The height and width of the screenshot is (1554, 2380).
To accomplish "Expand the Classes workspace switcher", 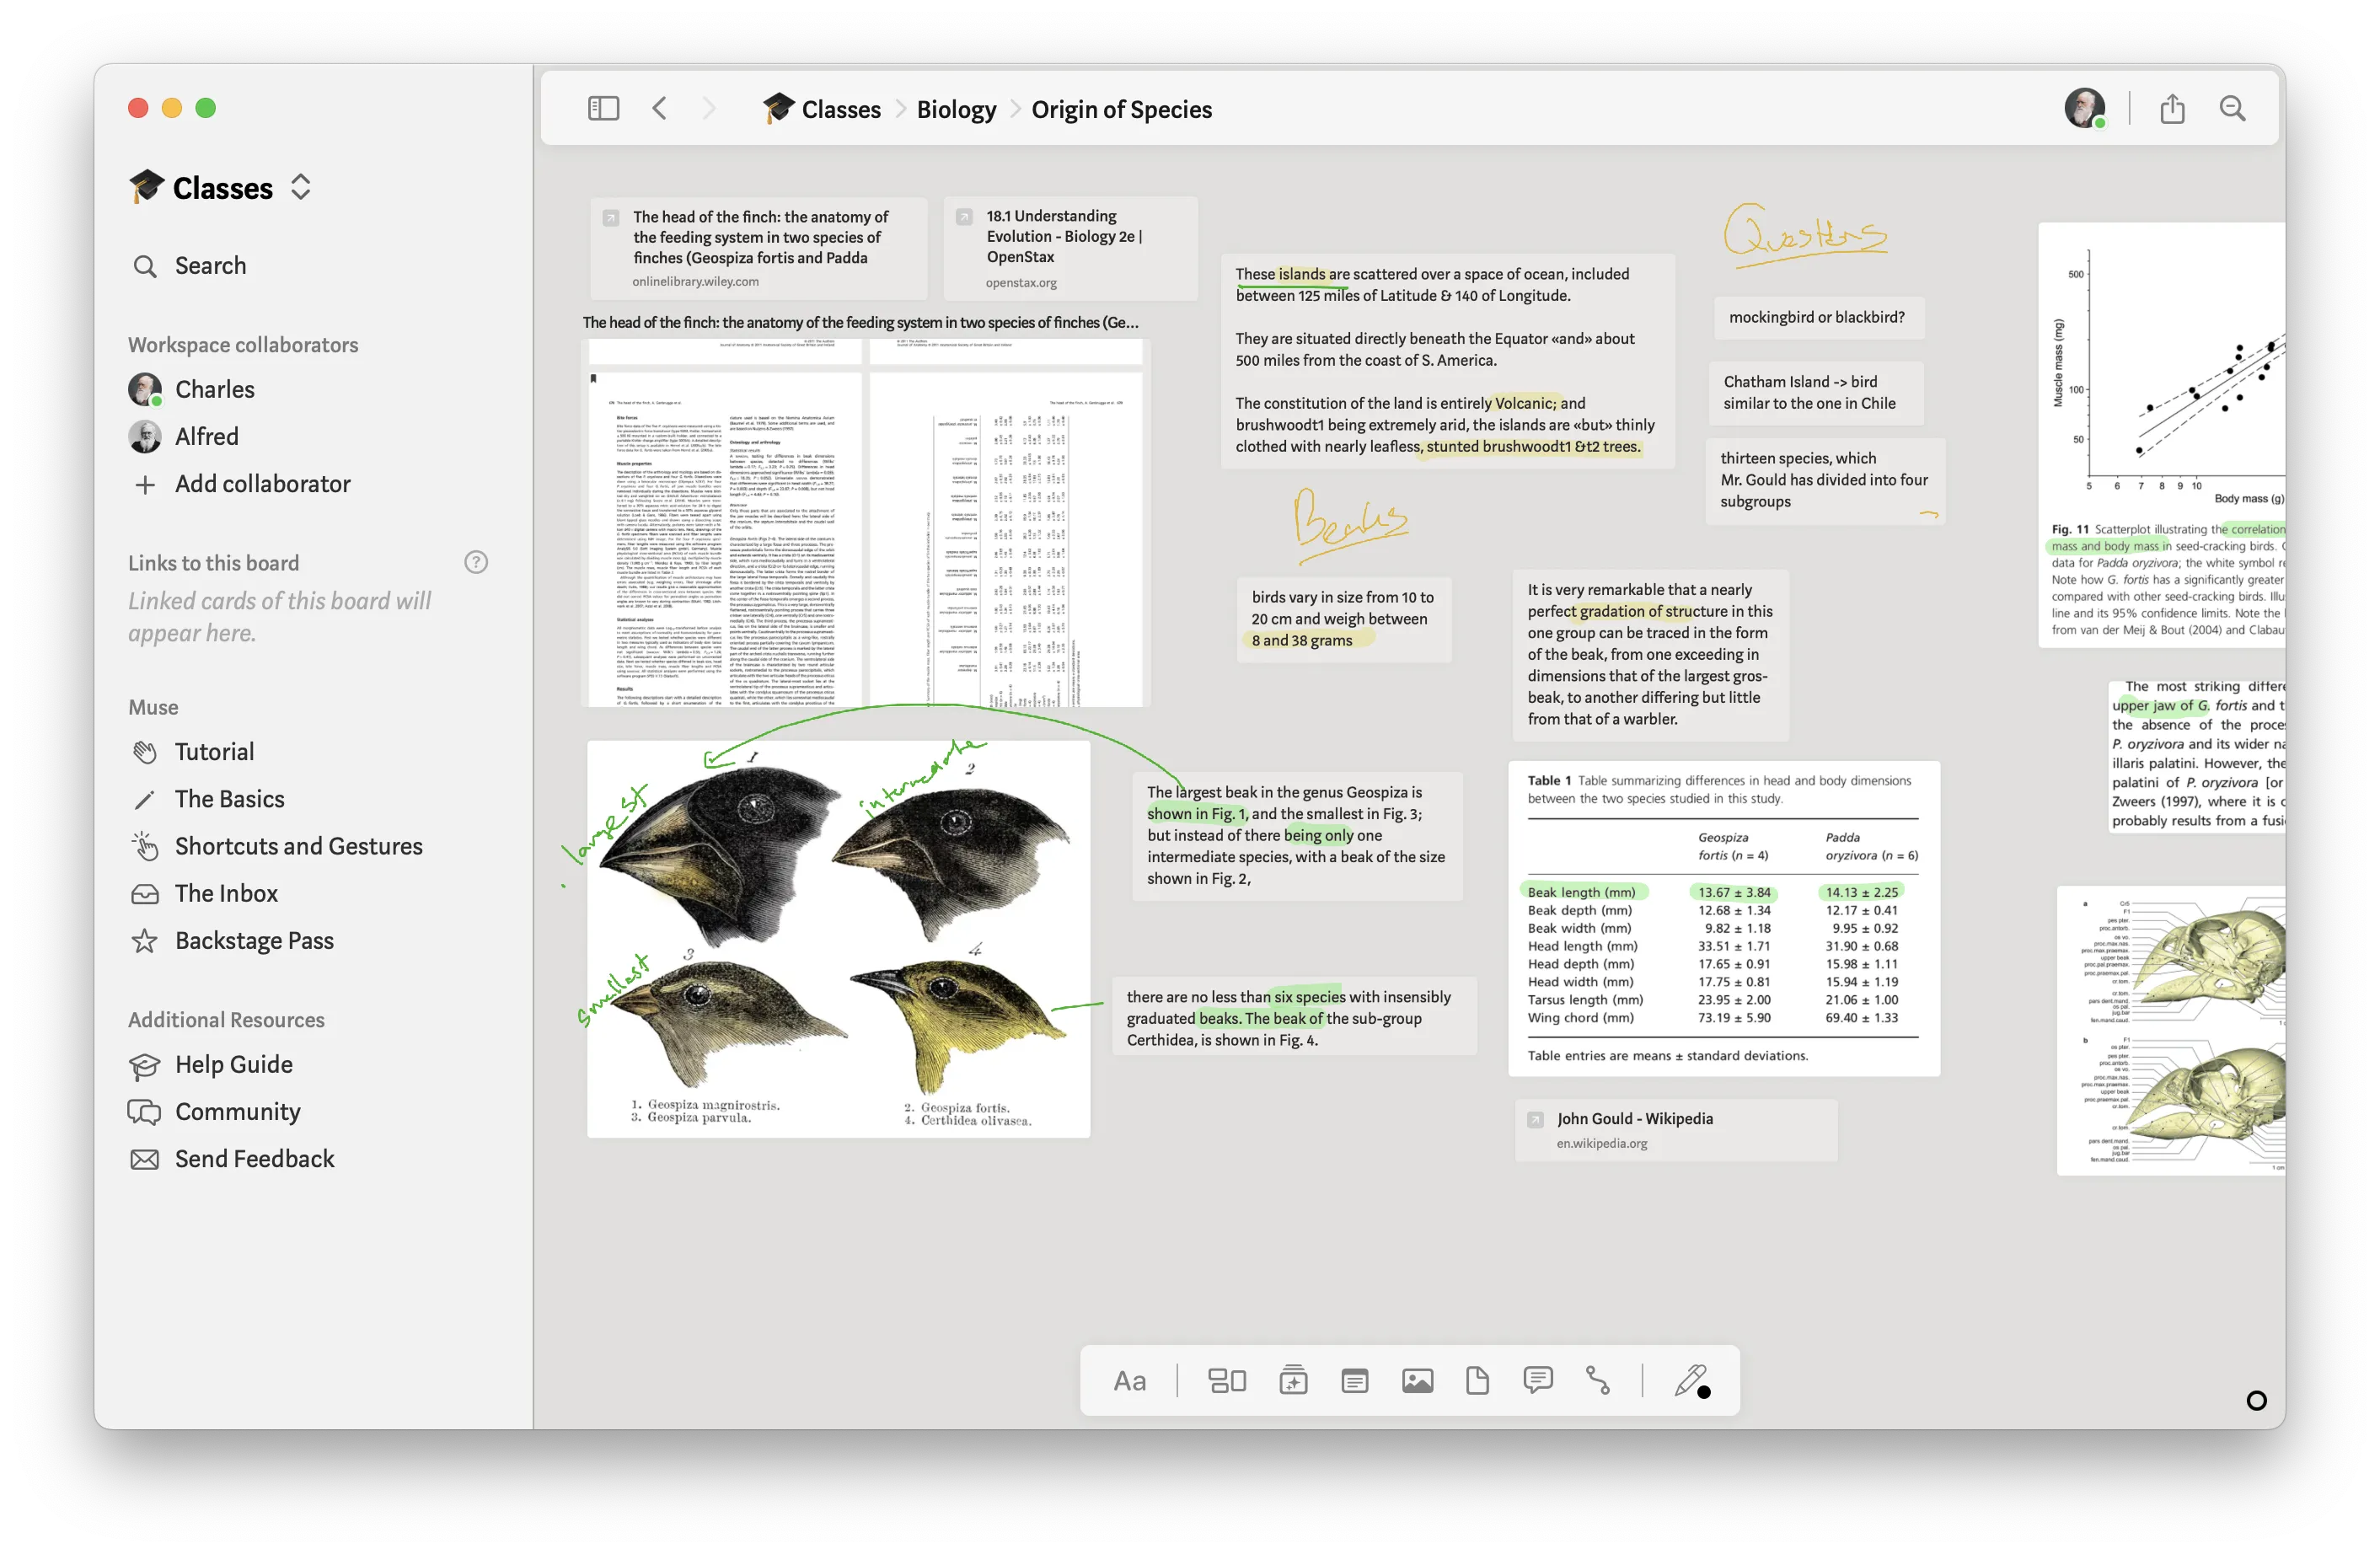I will point(300,187).
